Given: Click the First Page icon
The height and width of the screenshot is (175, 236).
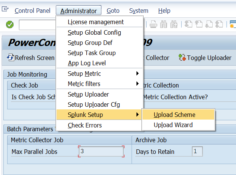Looking at the screenshot, I should (188, 25).
